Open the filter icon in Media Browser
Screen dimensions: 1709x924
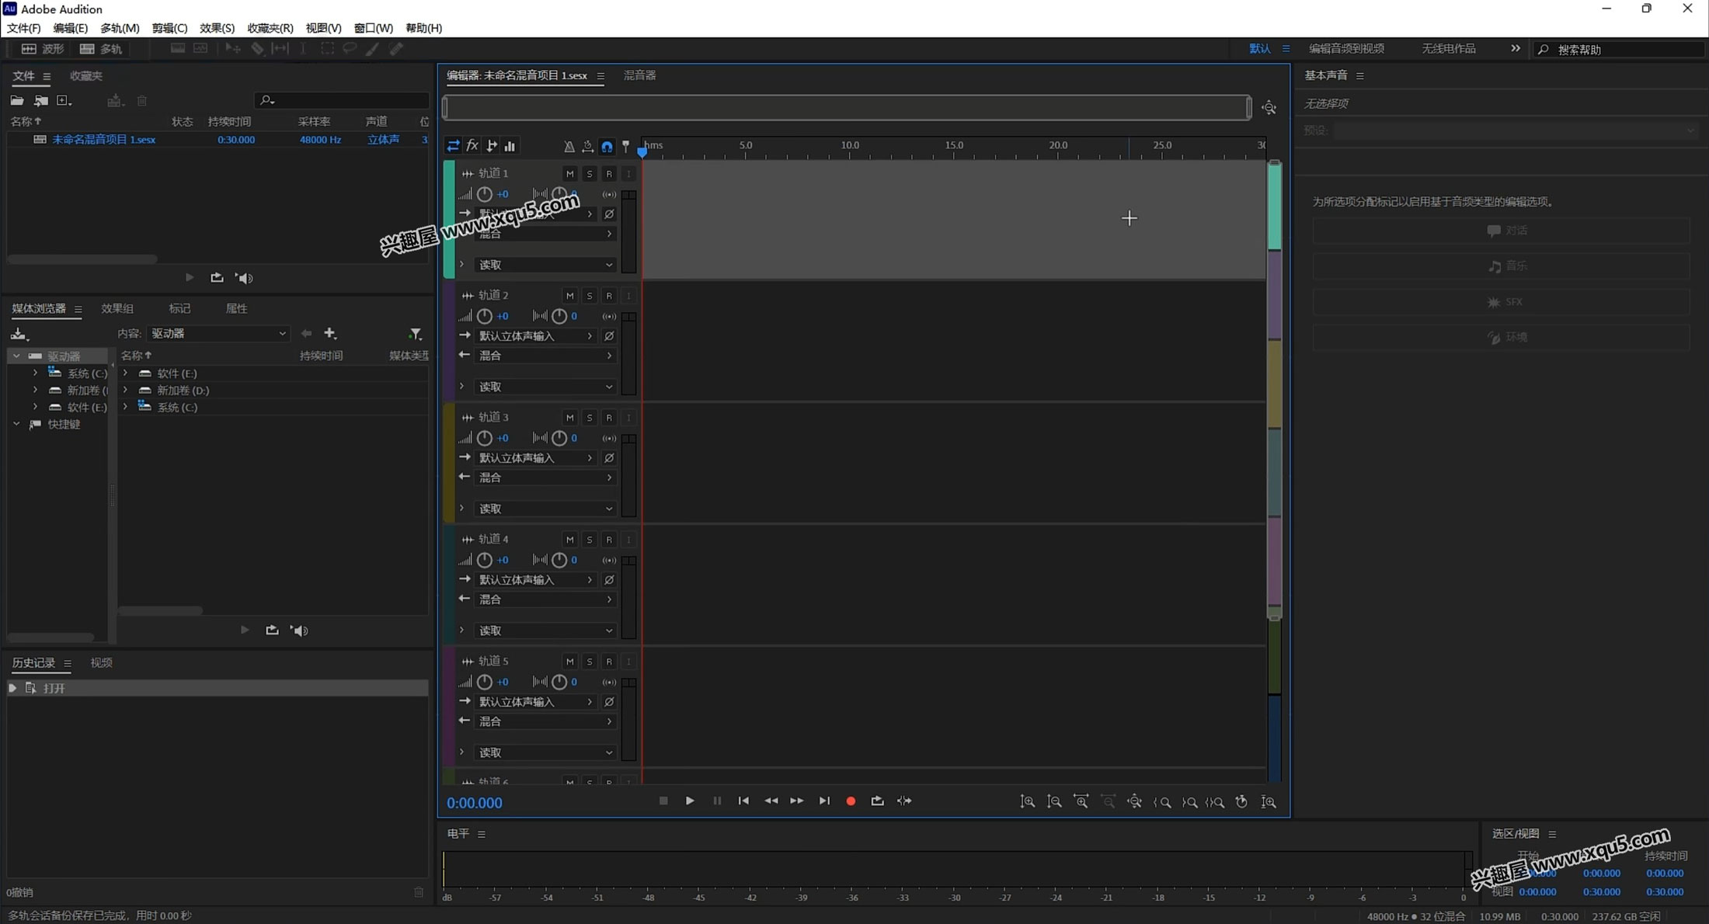(416, 334)
